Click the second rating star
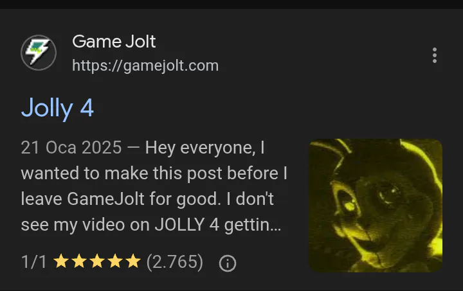Image resolution: width=463 pixels, height=291 pixels. [79, 261]
